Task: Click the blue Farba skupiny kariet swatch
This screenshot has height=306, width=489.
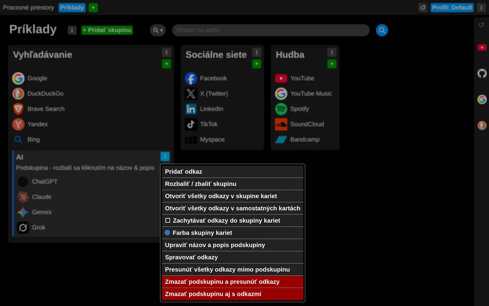Action: tap(167, 233)
